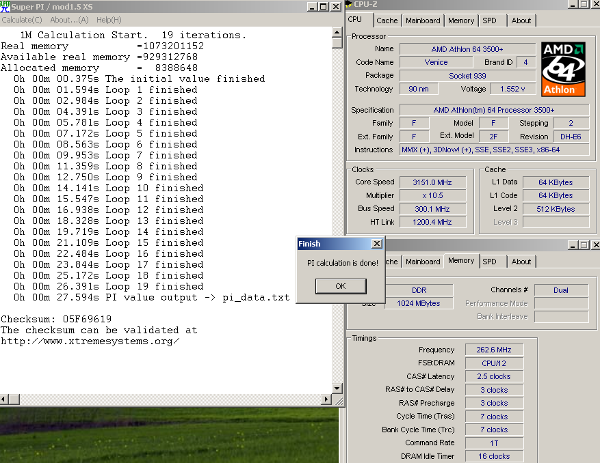The width and height of the screenshot is (600, 463).
Task: Click the DRAM Idle Timer value 16 clocks
Action: [494, 456]
